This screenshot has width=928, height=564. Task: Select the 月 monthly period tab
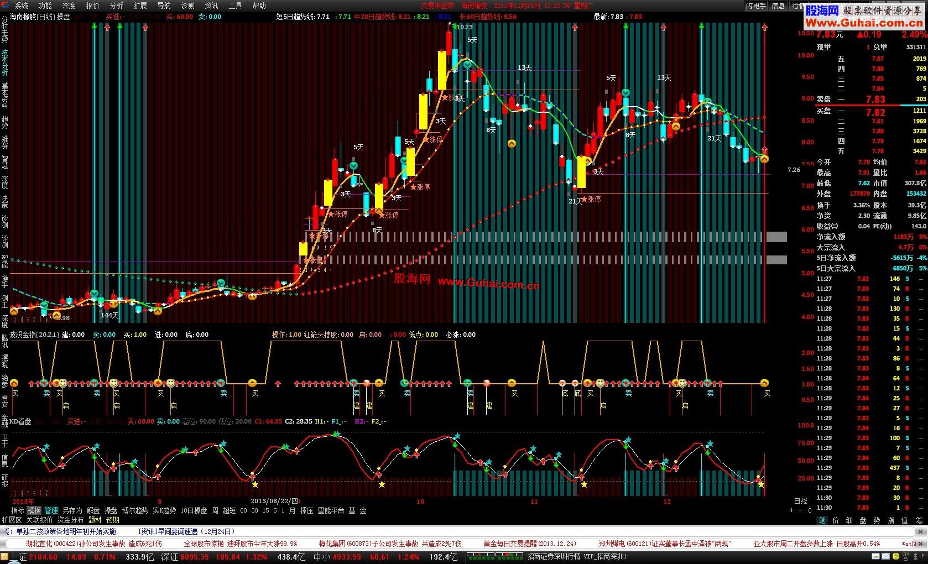pos(292,510)
